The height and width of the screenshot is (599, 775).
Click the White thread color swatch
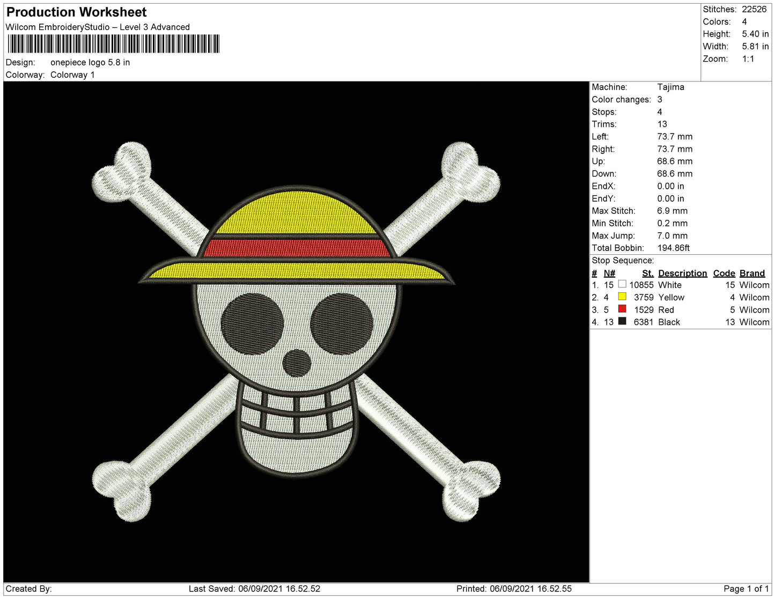(x=622, y=284)
